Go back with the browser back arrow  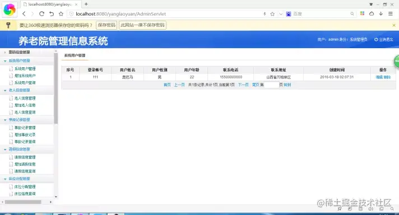click(x=24, y=14)
